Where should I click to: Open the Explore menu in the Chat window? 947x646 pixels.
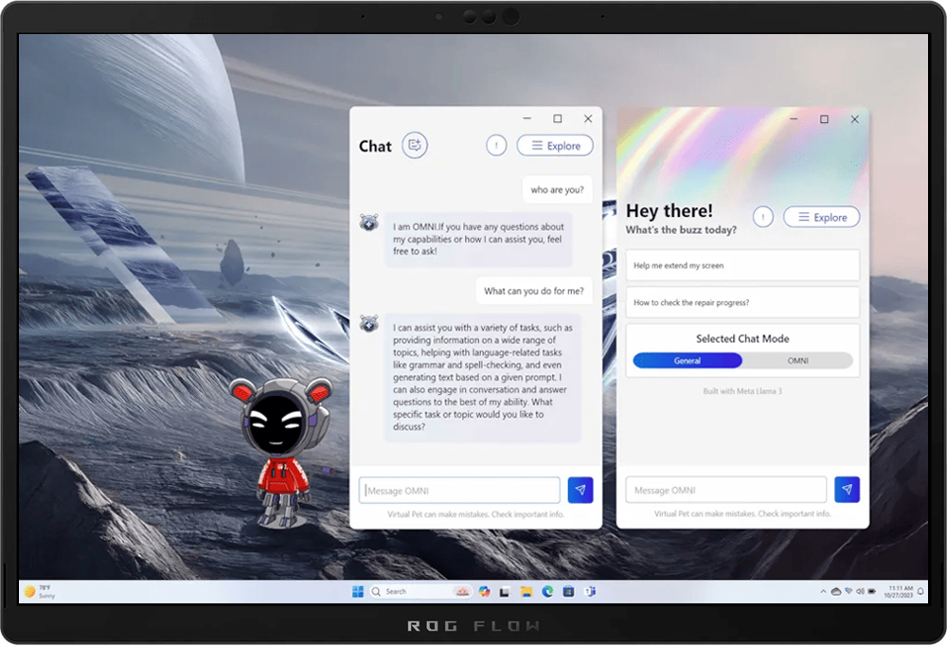coord(555,146)
